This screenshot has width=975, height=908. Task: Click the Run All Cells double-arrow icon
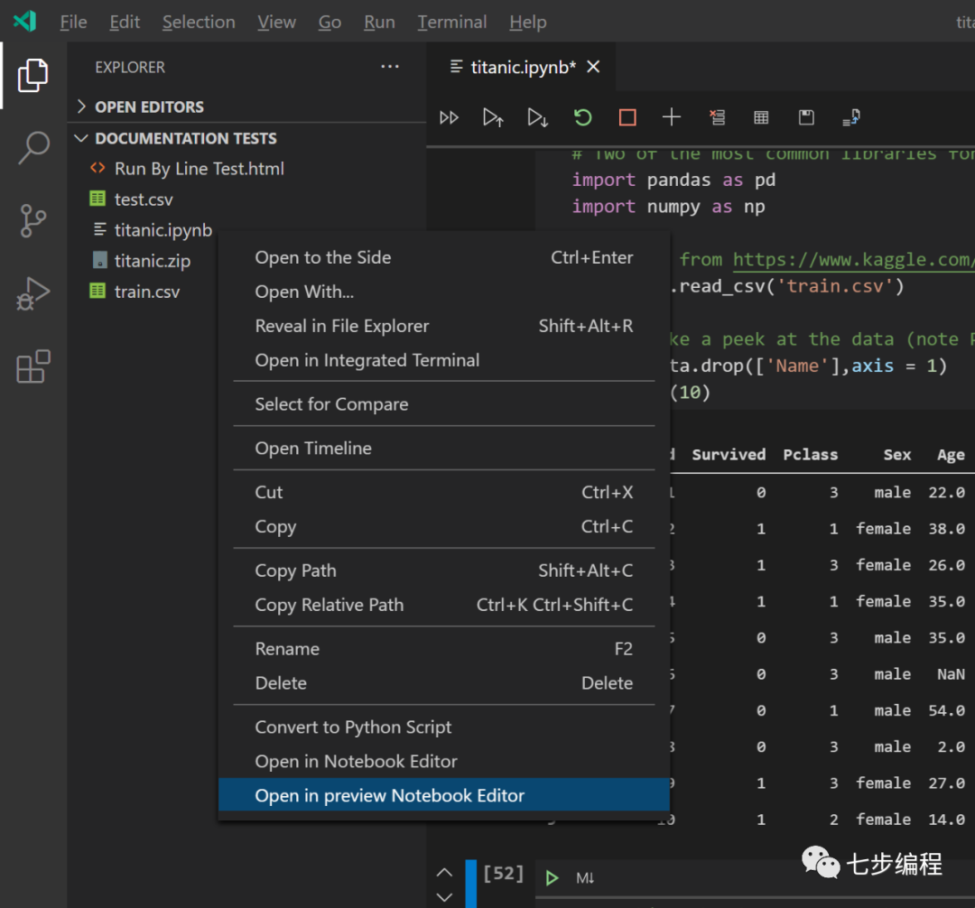[449, 117]
